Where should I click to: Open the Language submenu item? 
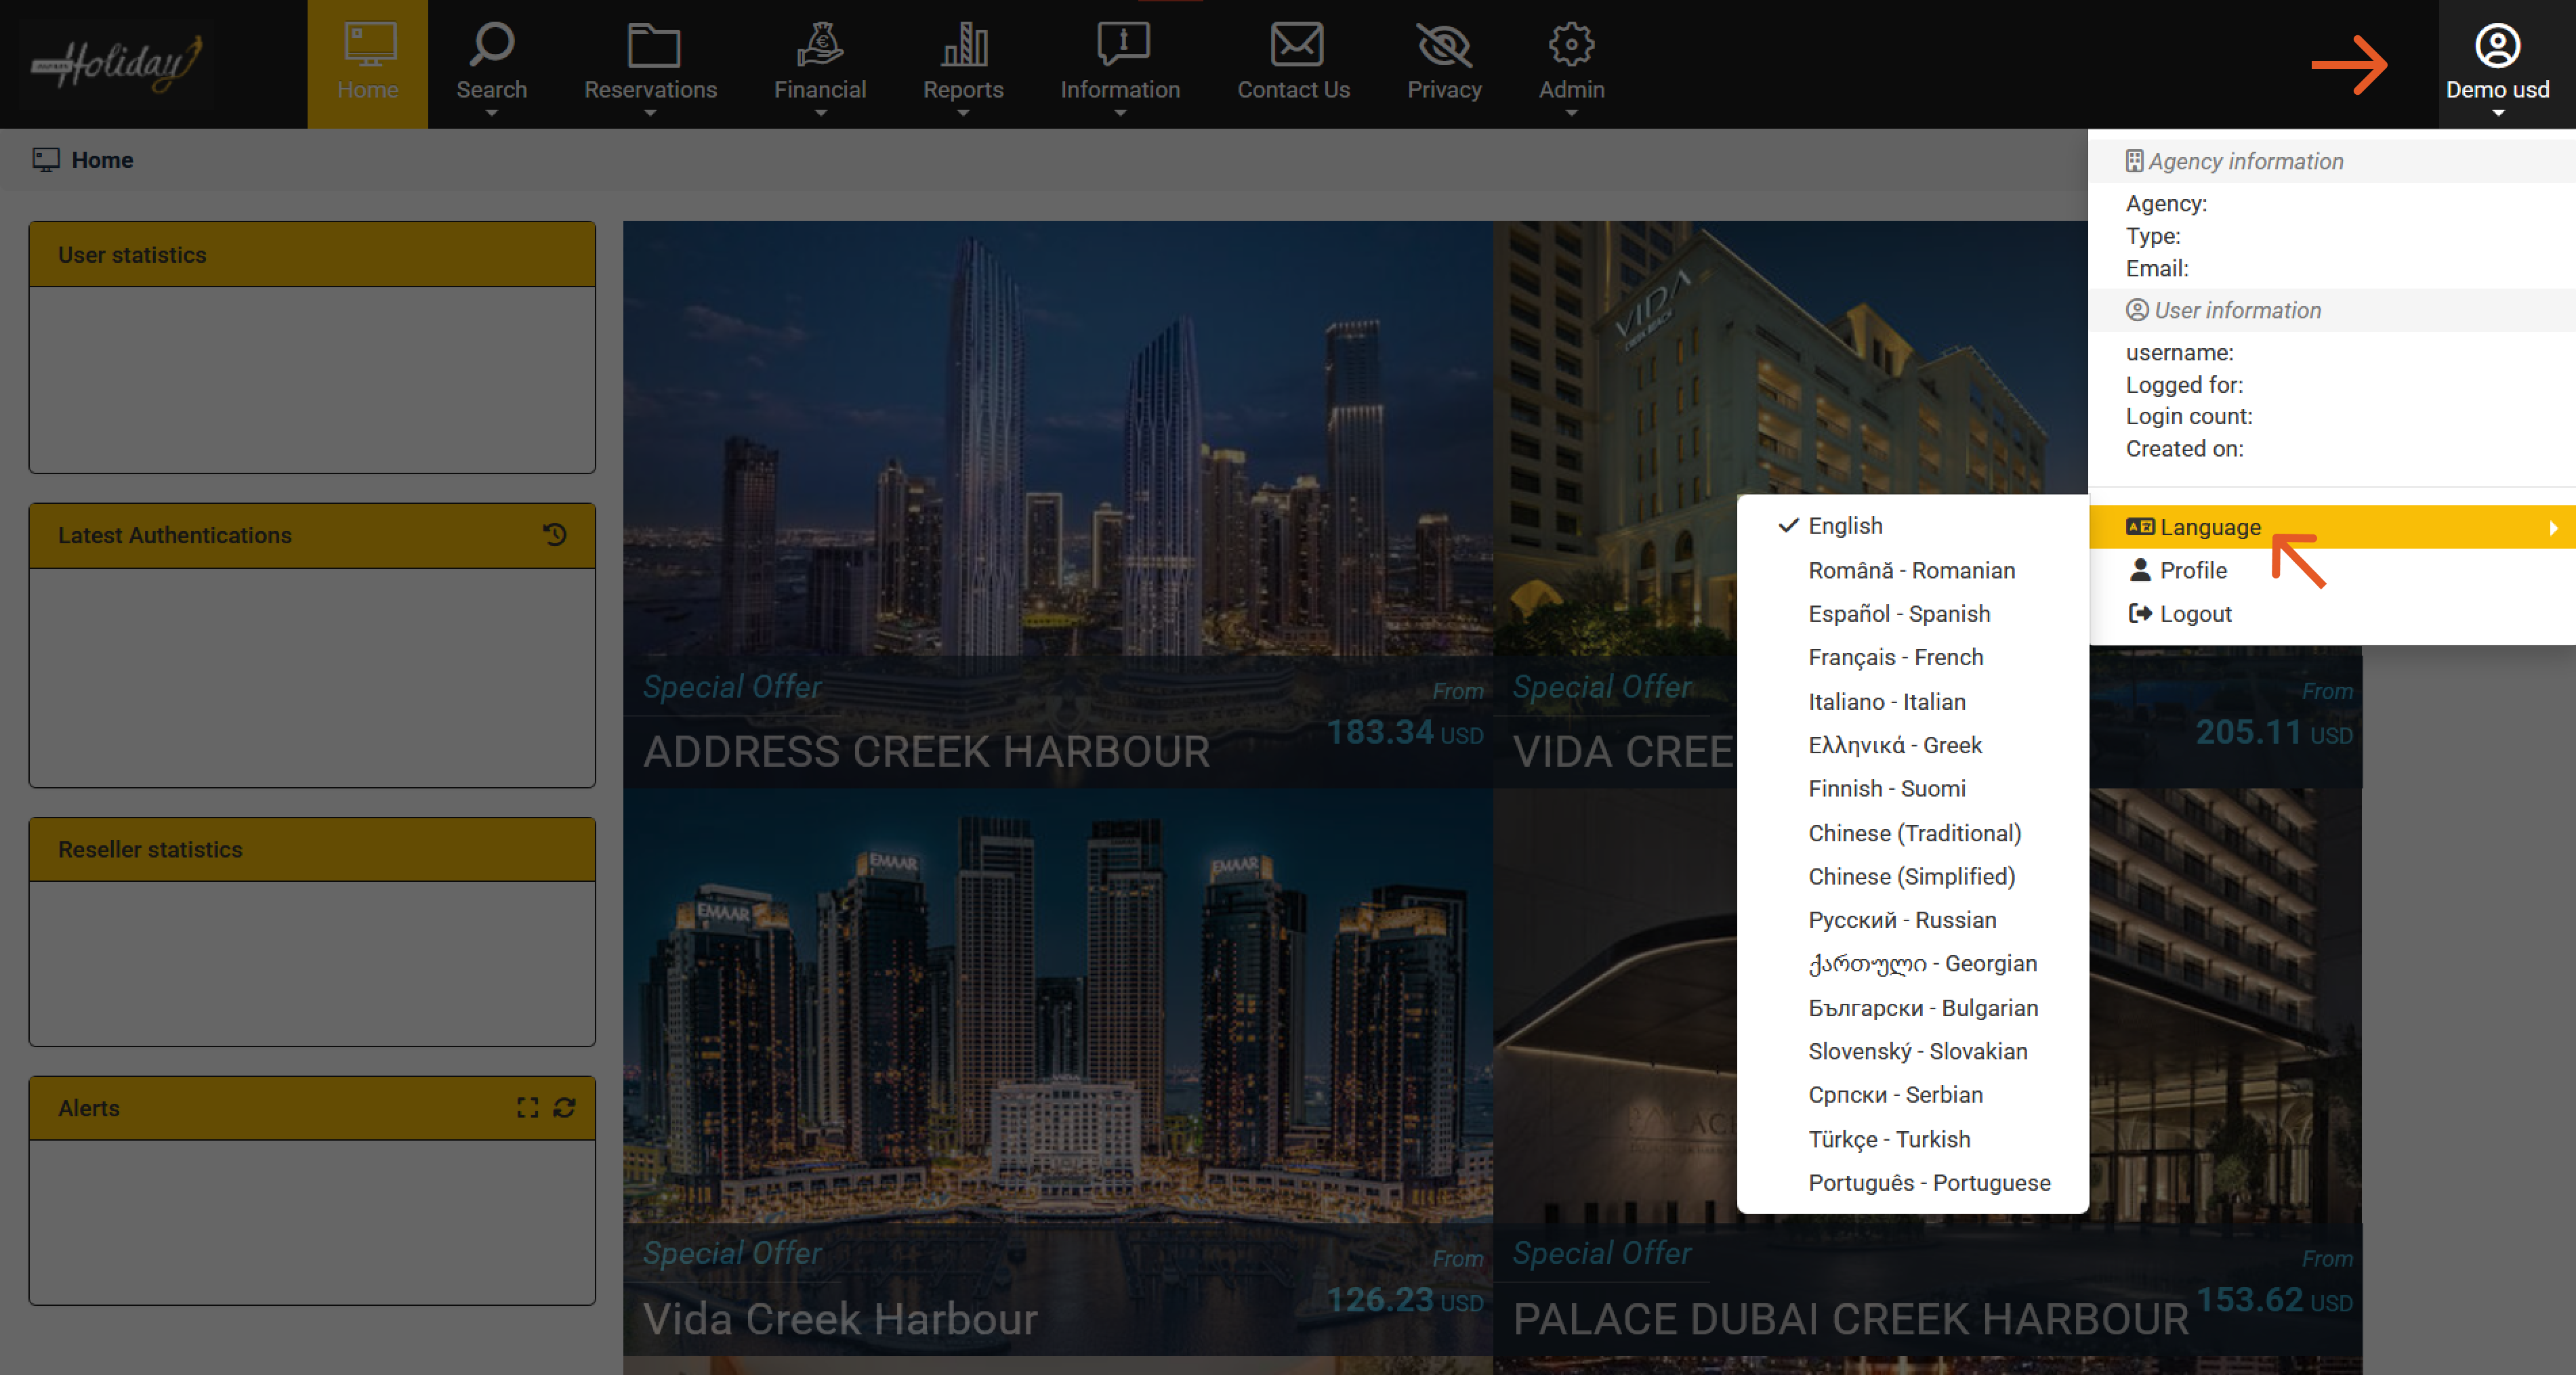(x=2209, y=527)
